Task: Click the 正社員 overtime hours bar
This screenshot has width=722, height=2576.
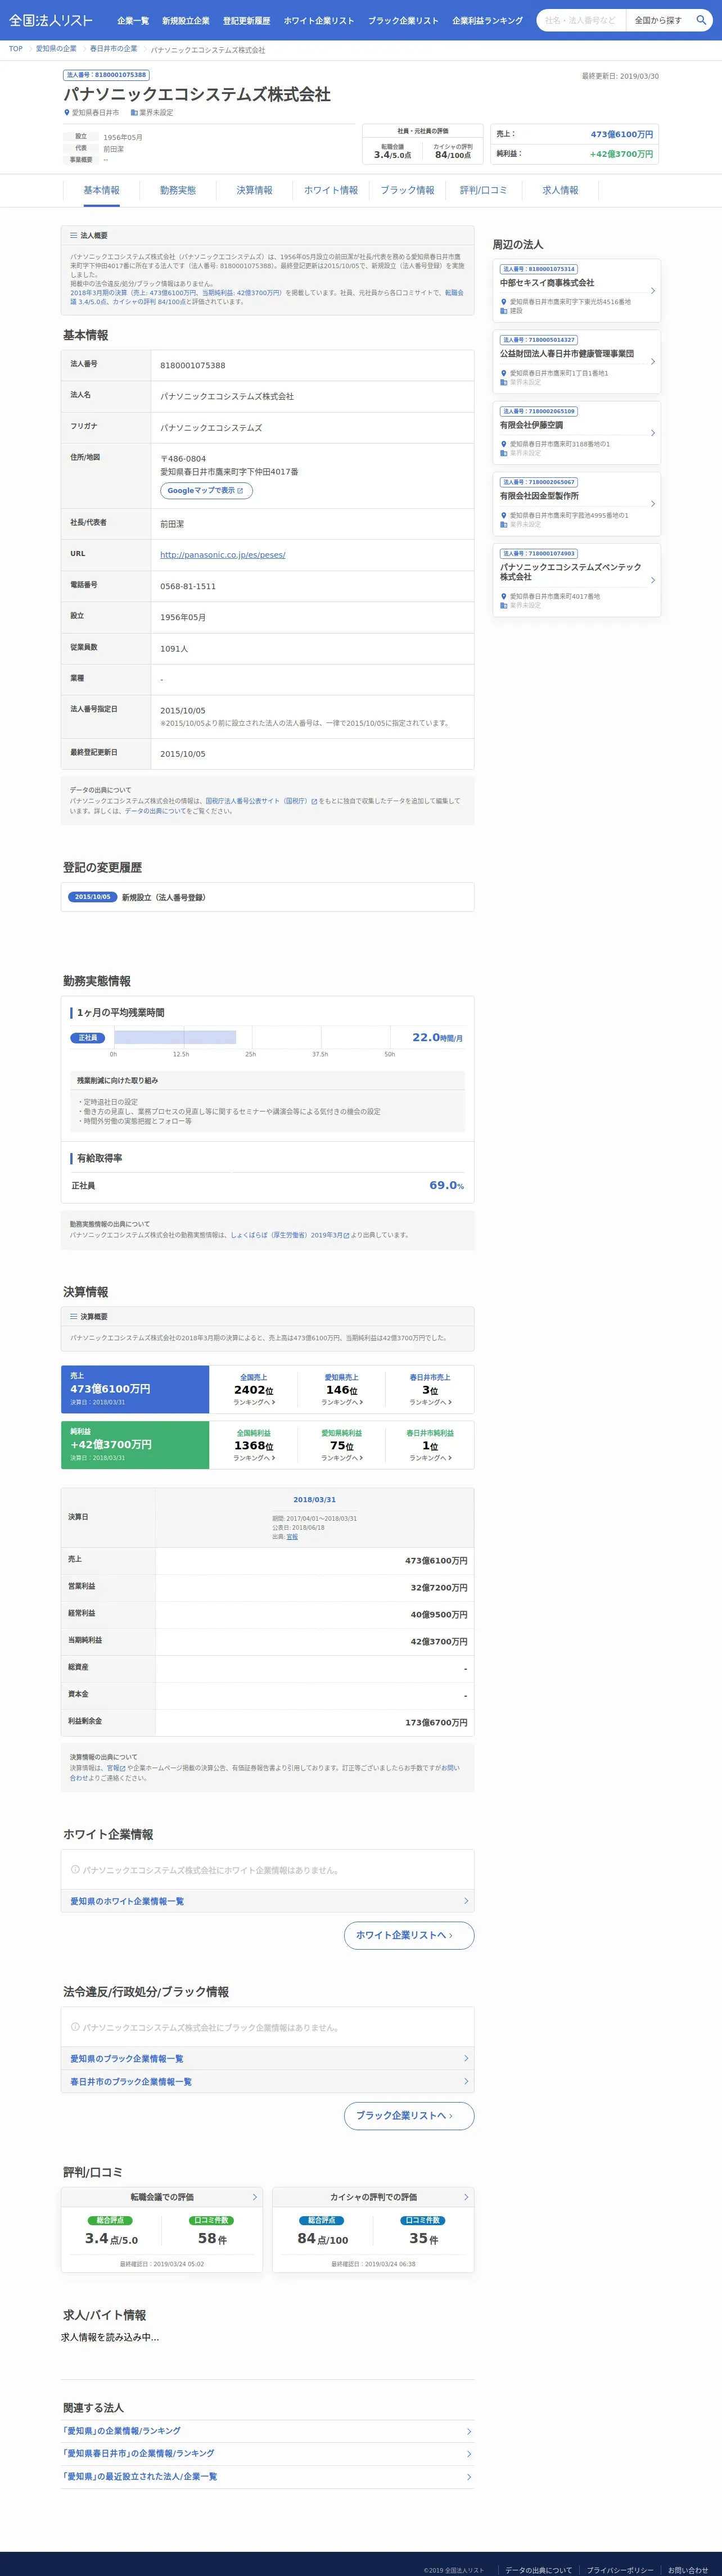Action: click(175, 1037)
